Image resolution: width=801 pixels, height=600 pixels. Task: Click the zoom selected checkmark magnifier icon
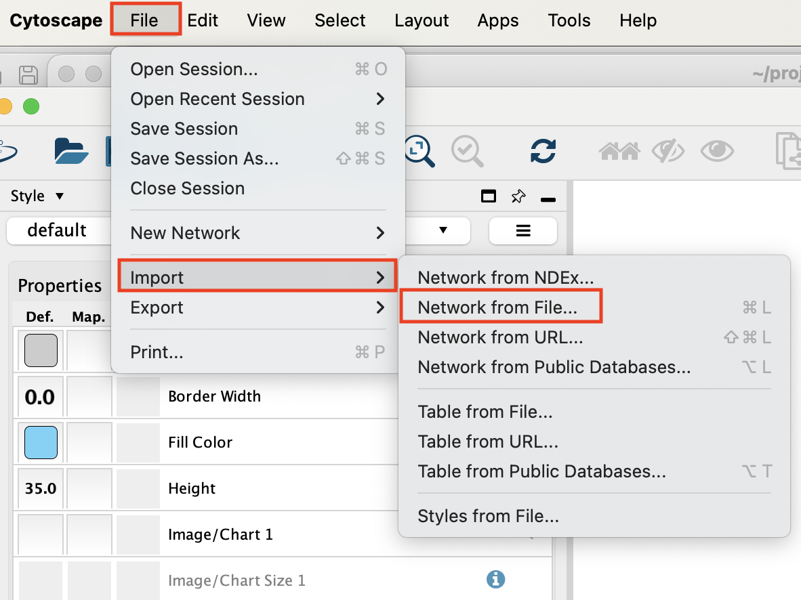[x=467, y=150]
